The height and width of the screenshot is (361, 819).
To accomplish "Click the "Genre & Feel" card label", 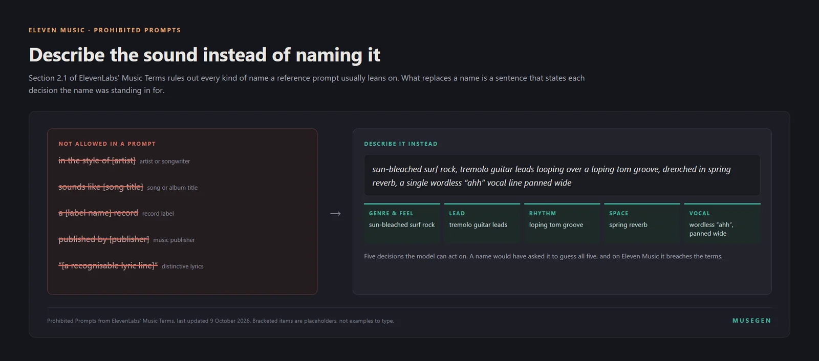I will [x=391, y=213].
